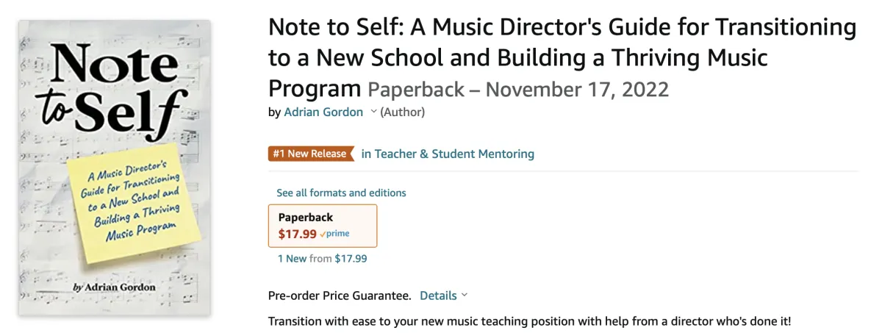
Task: Expand the Details chevron arrow
Action: (464, 296)
